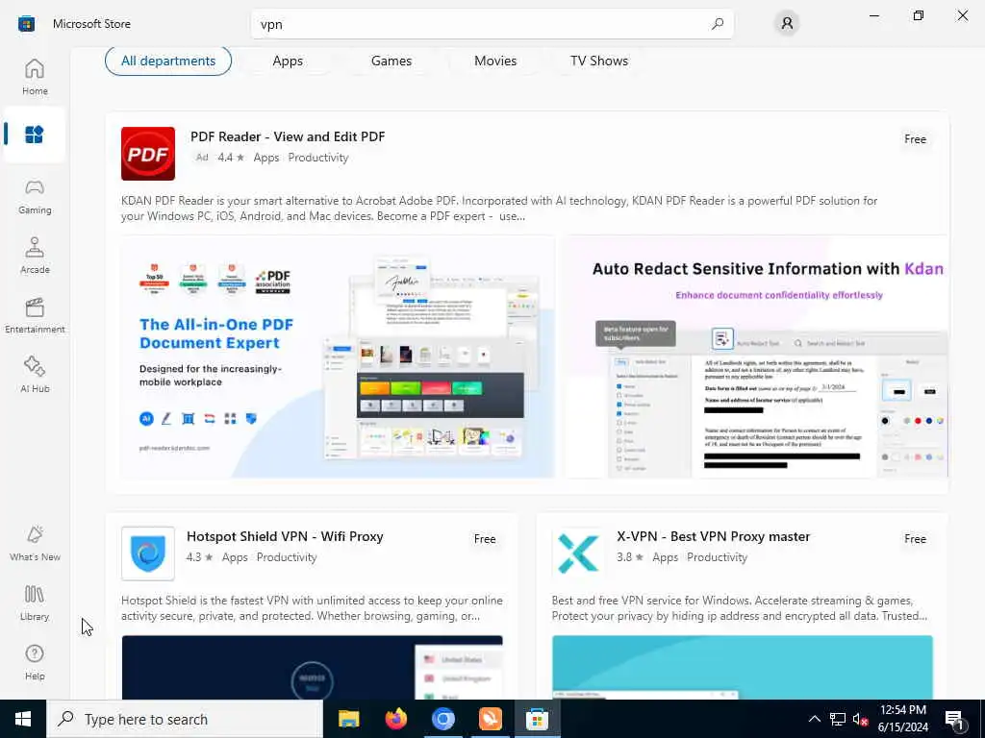Click the KDAN PDF Reader description text
This screenshot has height=738, width=985.
tap(499, 209)
